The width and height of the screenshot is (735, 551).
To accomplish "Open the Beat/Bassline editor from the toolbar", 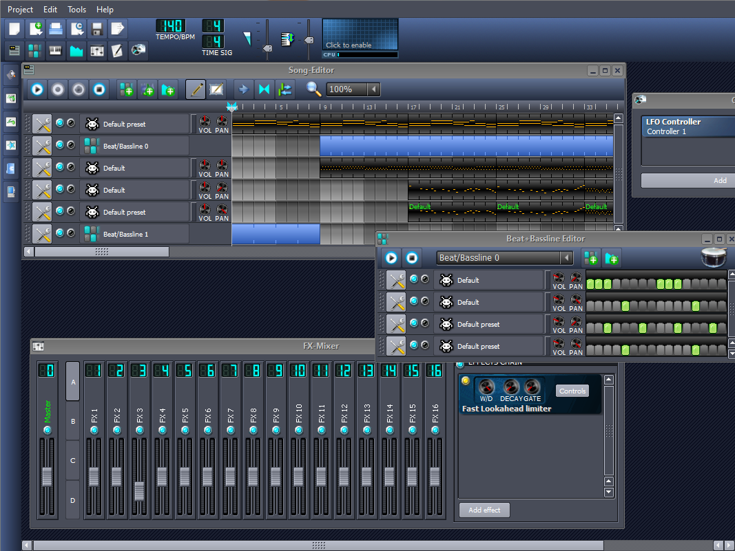I will [35, 50].
